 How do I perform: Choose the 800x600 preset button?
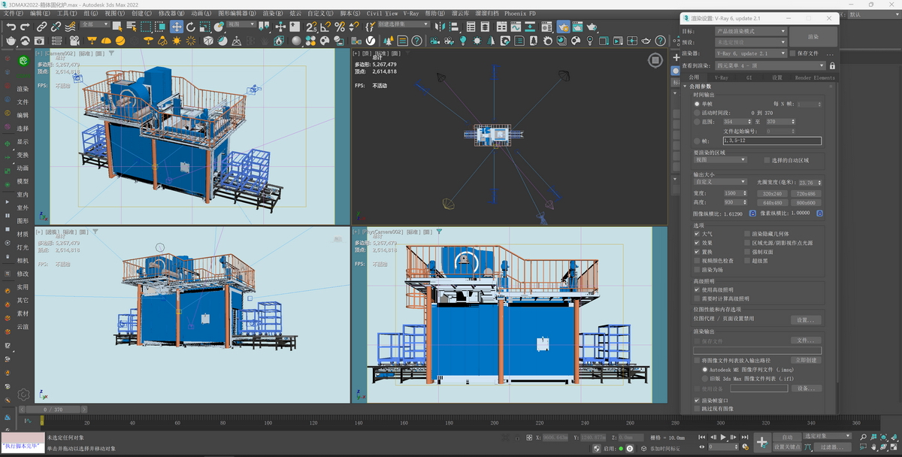click(807, 201)
